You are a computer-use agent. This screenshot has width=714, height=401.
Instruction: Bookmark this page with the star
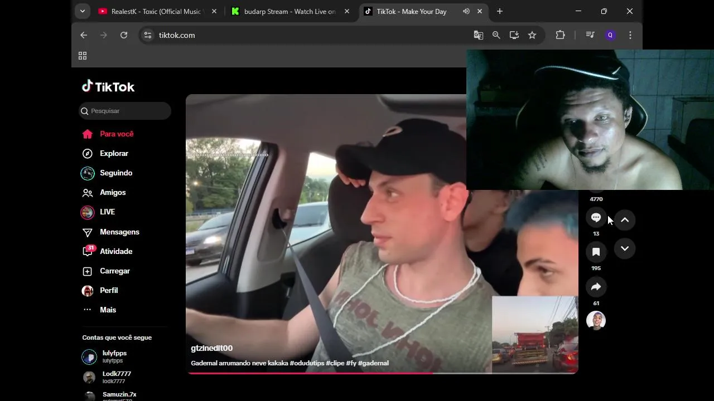pos(532,35)
